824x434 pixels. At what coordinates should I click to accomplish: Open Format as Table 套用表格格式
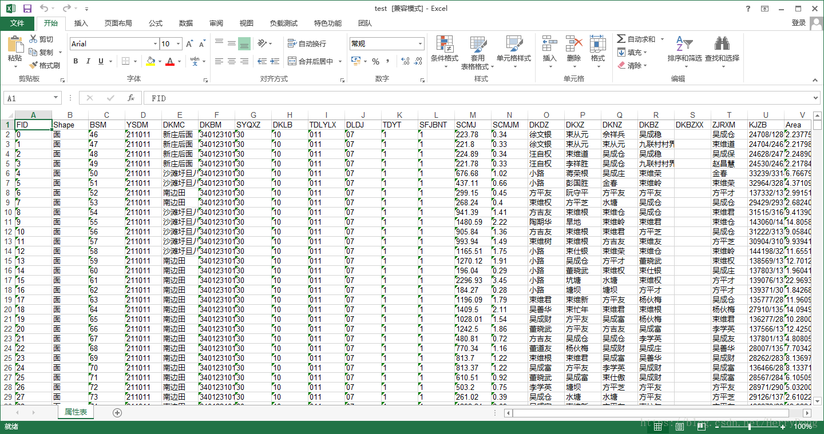tap(477, 53)
